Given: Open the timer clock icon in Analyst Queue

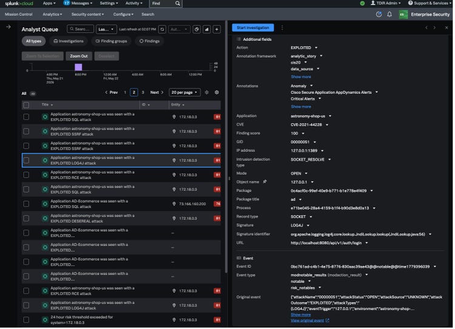Looking at the screenshot, I should (197, 29).
